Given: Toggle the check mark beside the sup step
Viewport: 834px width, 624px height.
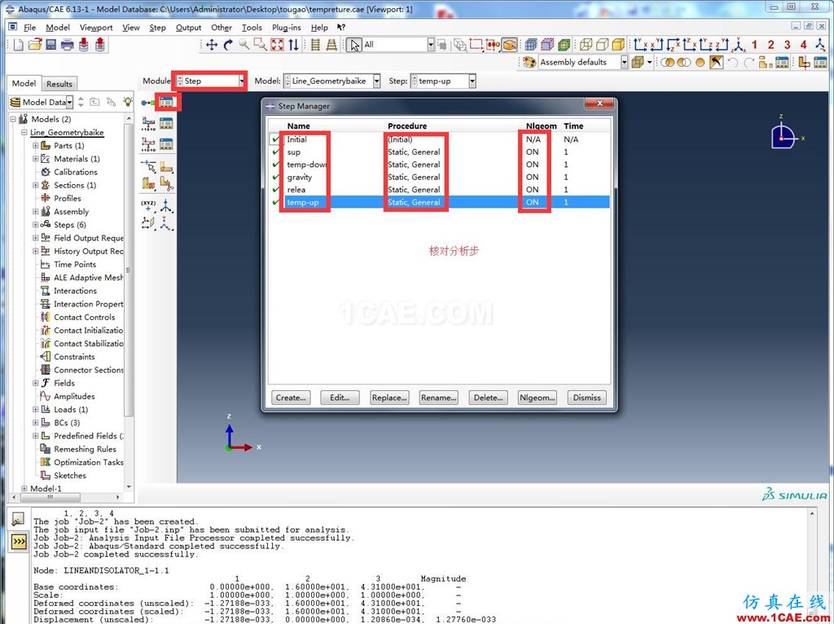Looking at the screenshot, I should [x=275, y=152].
